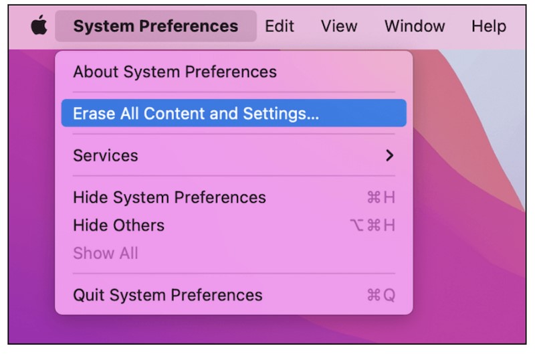Screen dimensions: 535x354
Task: Open the Window menu
Action: coord(415,27)
